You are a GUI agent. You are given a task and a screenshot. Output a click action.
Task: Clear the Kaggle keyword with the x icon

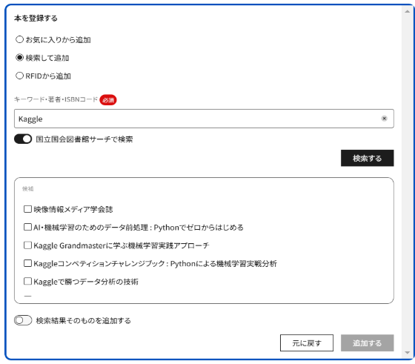click(384, 119)
